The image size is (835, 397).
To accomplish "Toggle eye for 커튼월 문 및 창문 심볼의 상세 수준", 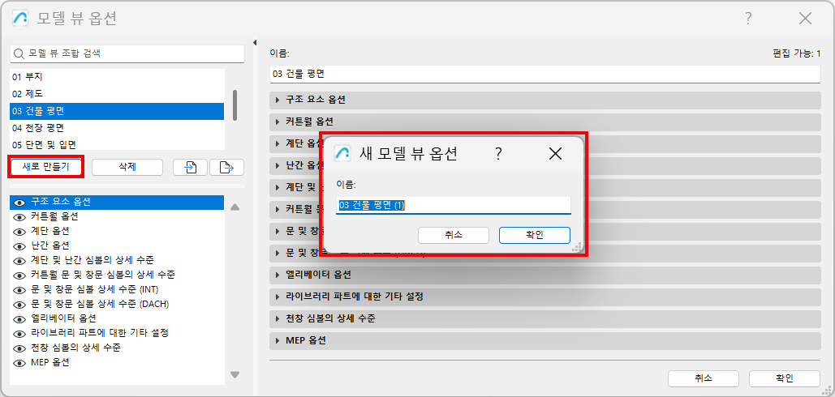I will 19,275.
